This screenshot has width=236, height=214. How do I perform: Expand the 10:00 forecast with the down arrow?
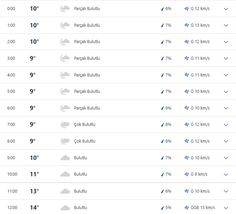(226, 175)
